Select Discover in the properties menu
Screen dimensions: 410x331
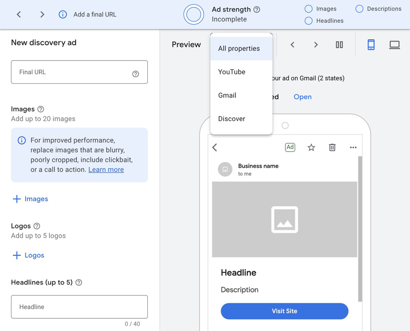coord(232,119)
